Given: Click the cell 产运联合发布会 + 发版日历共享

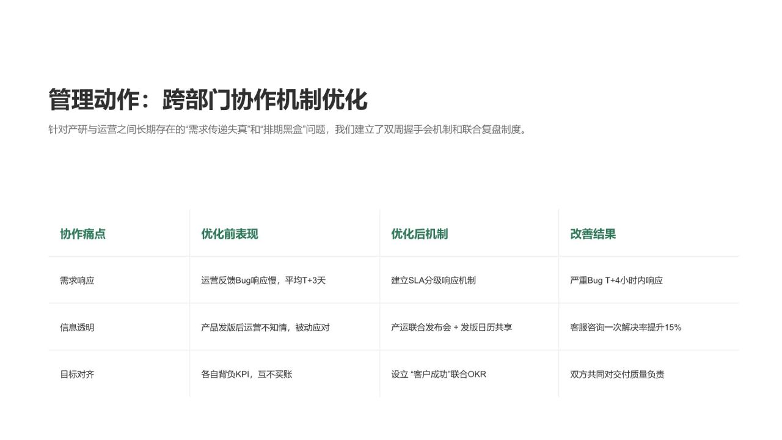Looking at the screenshot, I should pos(451,328).
